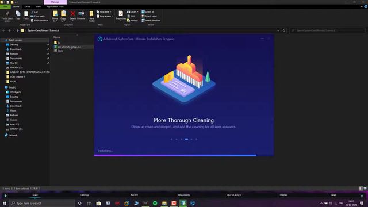Open the Spotify icon in the taskbar

click(155, 203)
